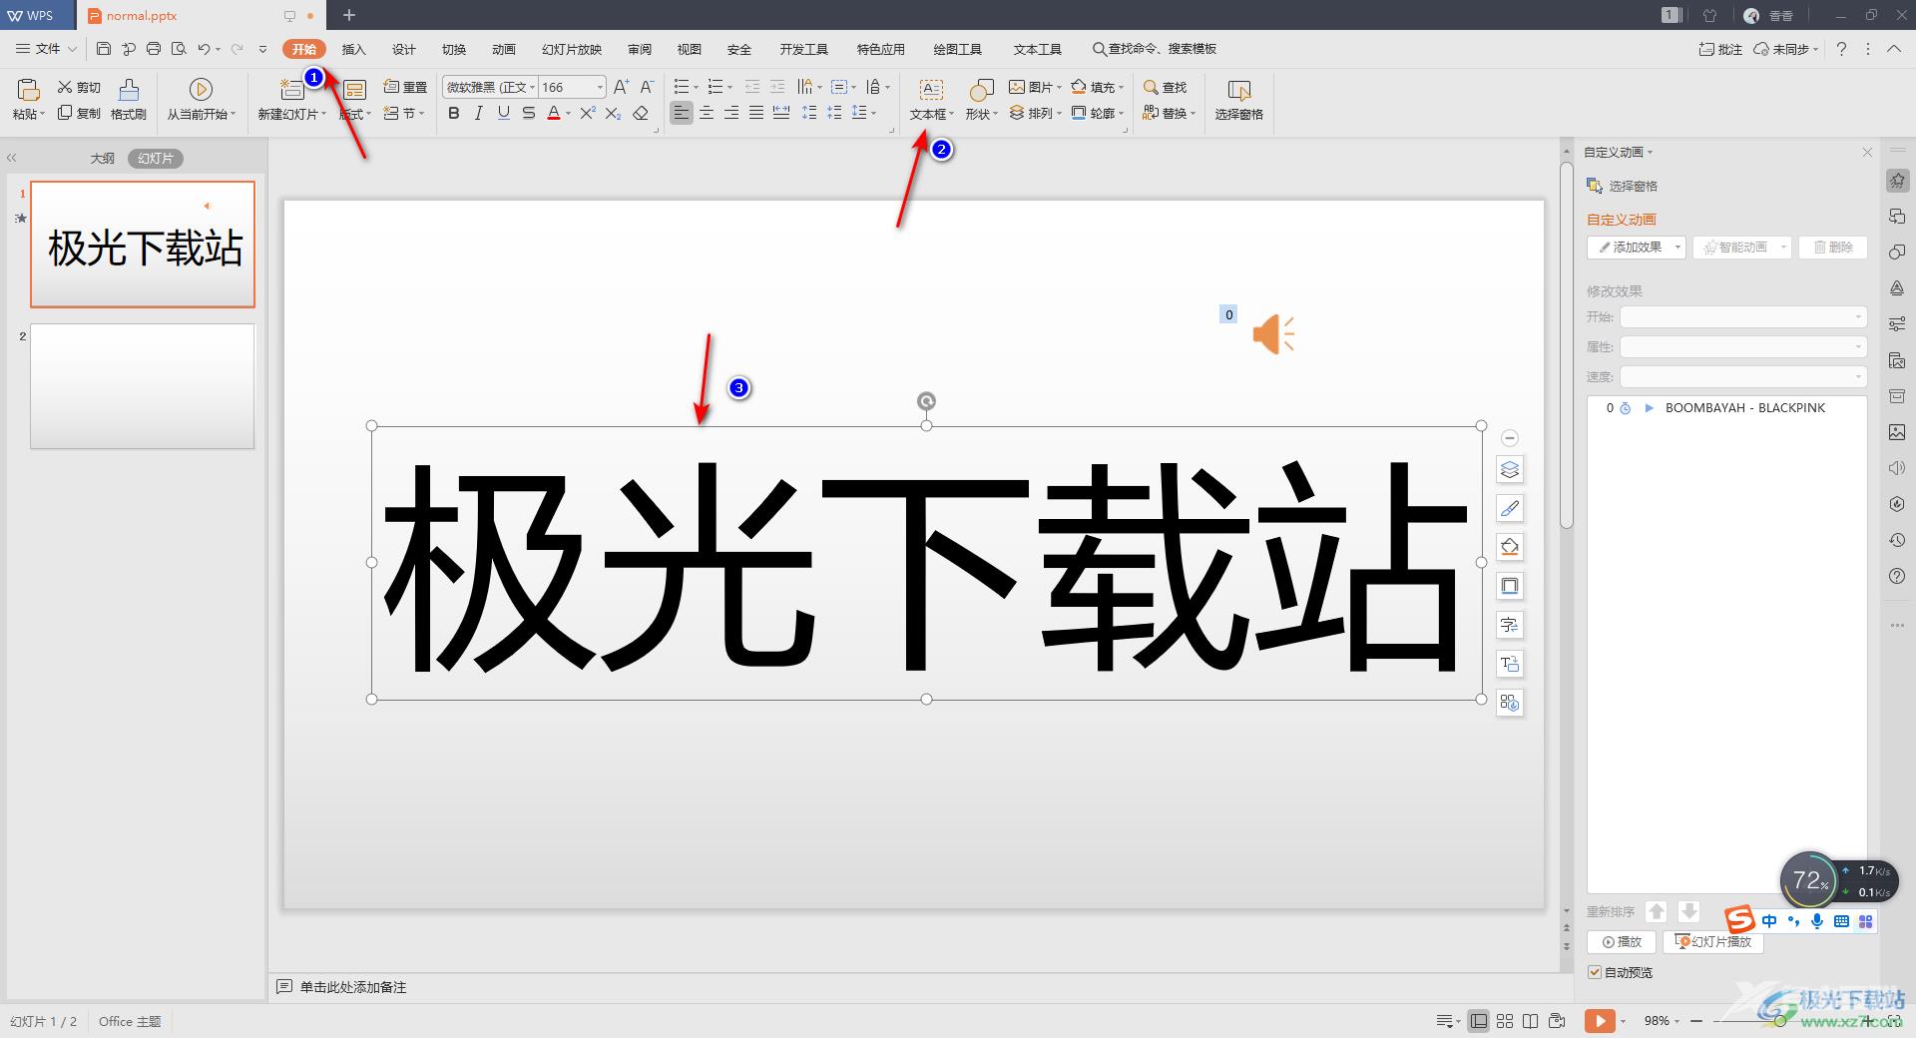Image resolution: width=1916 pixels, height=1038 pixels.
Task: Select slide 2 thumbnail
Action: pos(143,385)
